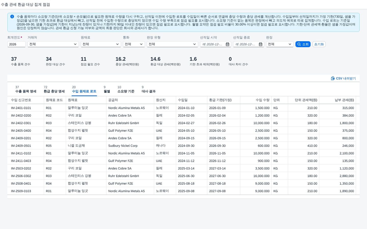The image size is (367, 229).
Task: Open calendar picker for 선적일 시작
Action: coord(228,44)
